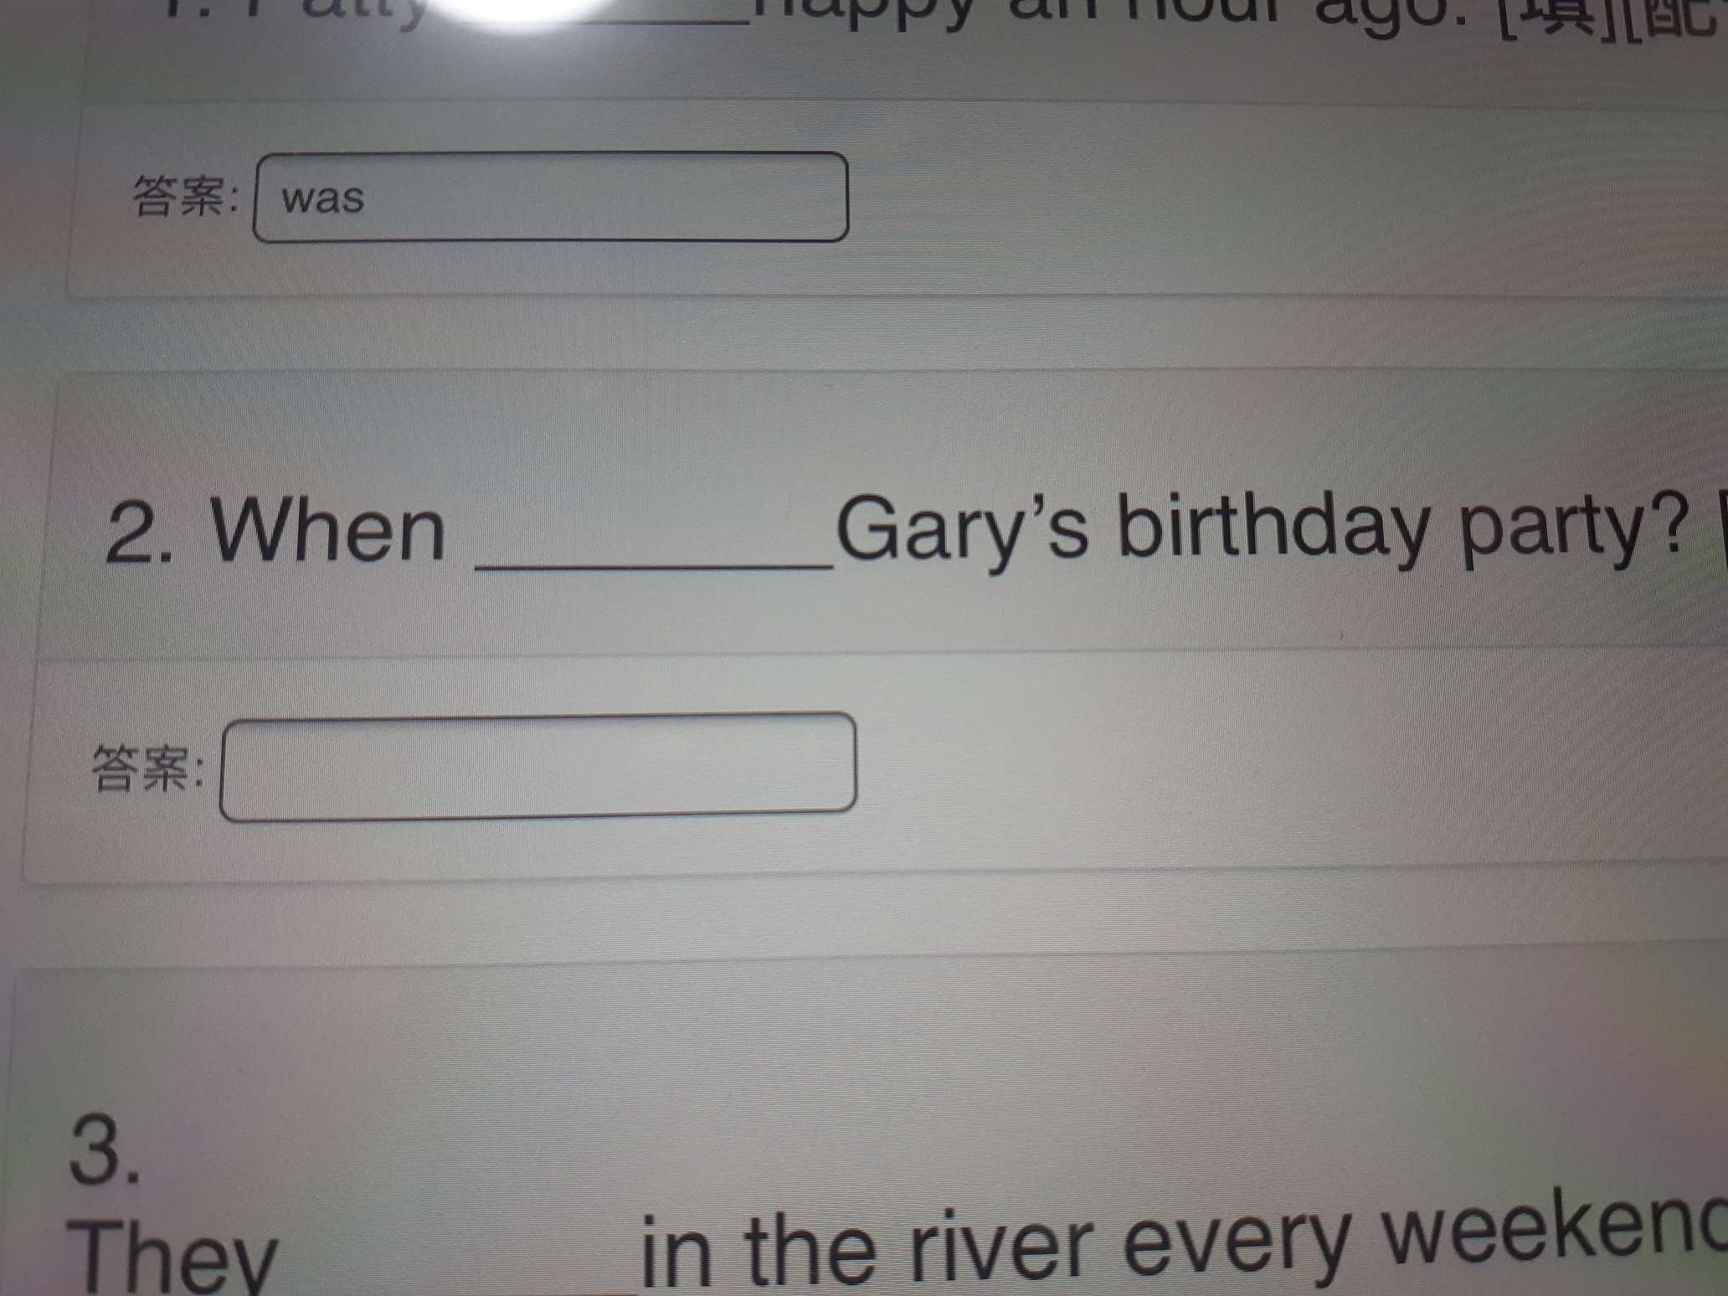Click the word "They" in question 3
The width and height of the screenshot is (1728, 1296).
point(172,1255)
